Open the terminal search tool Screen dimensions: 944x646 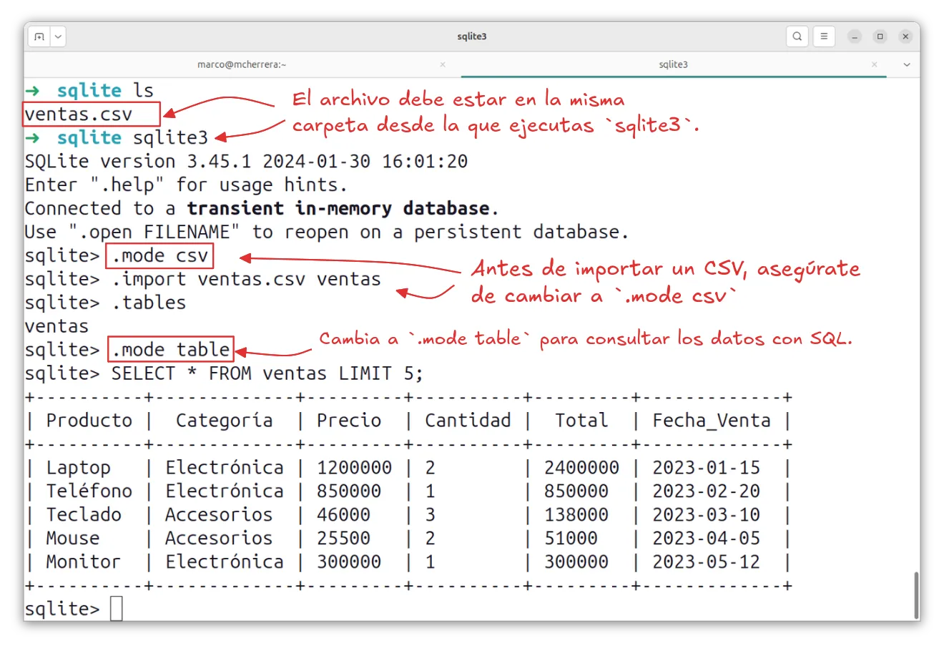[797, 36]
